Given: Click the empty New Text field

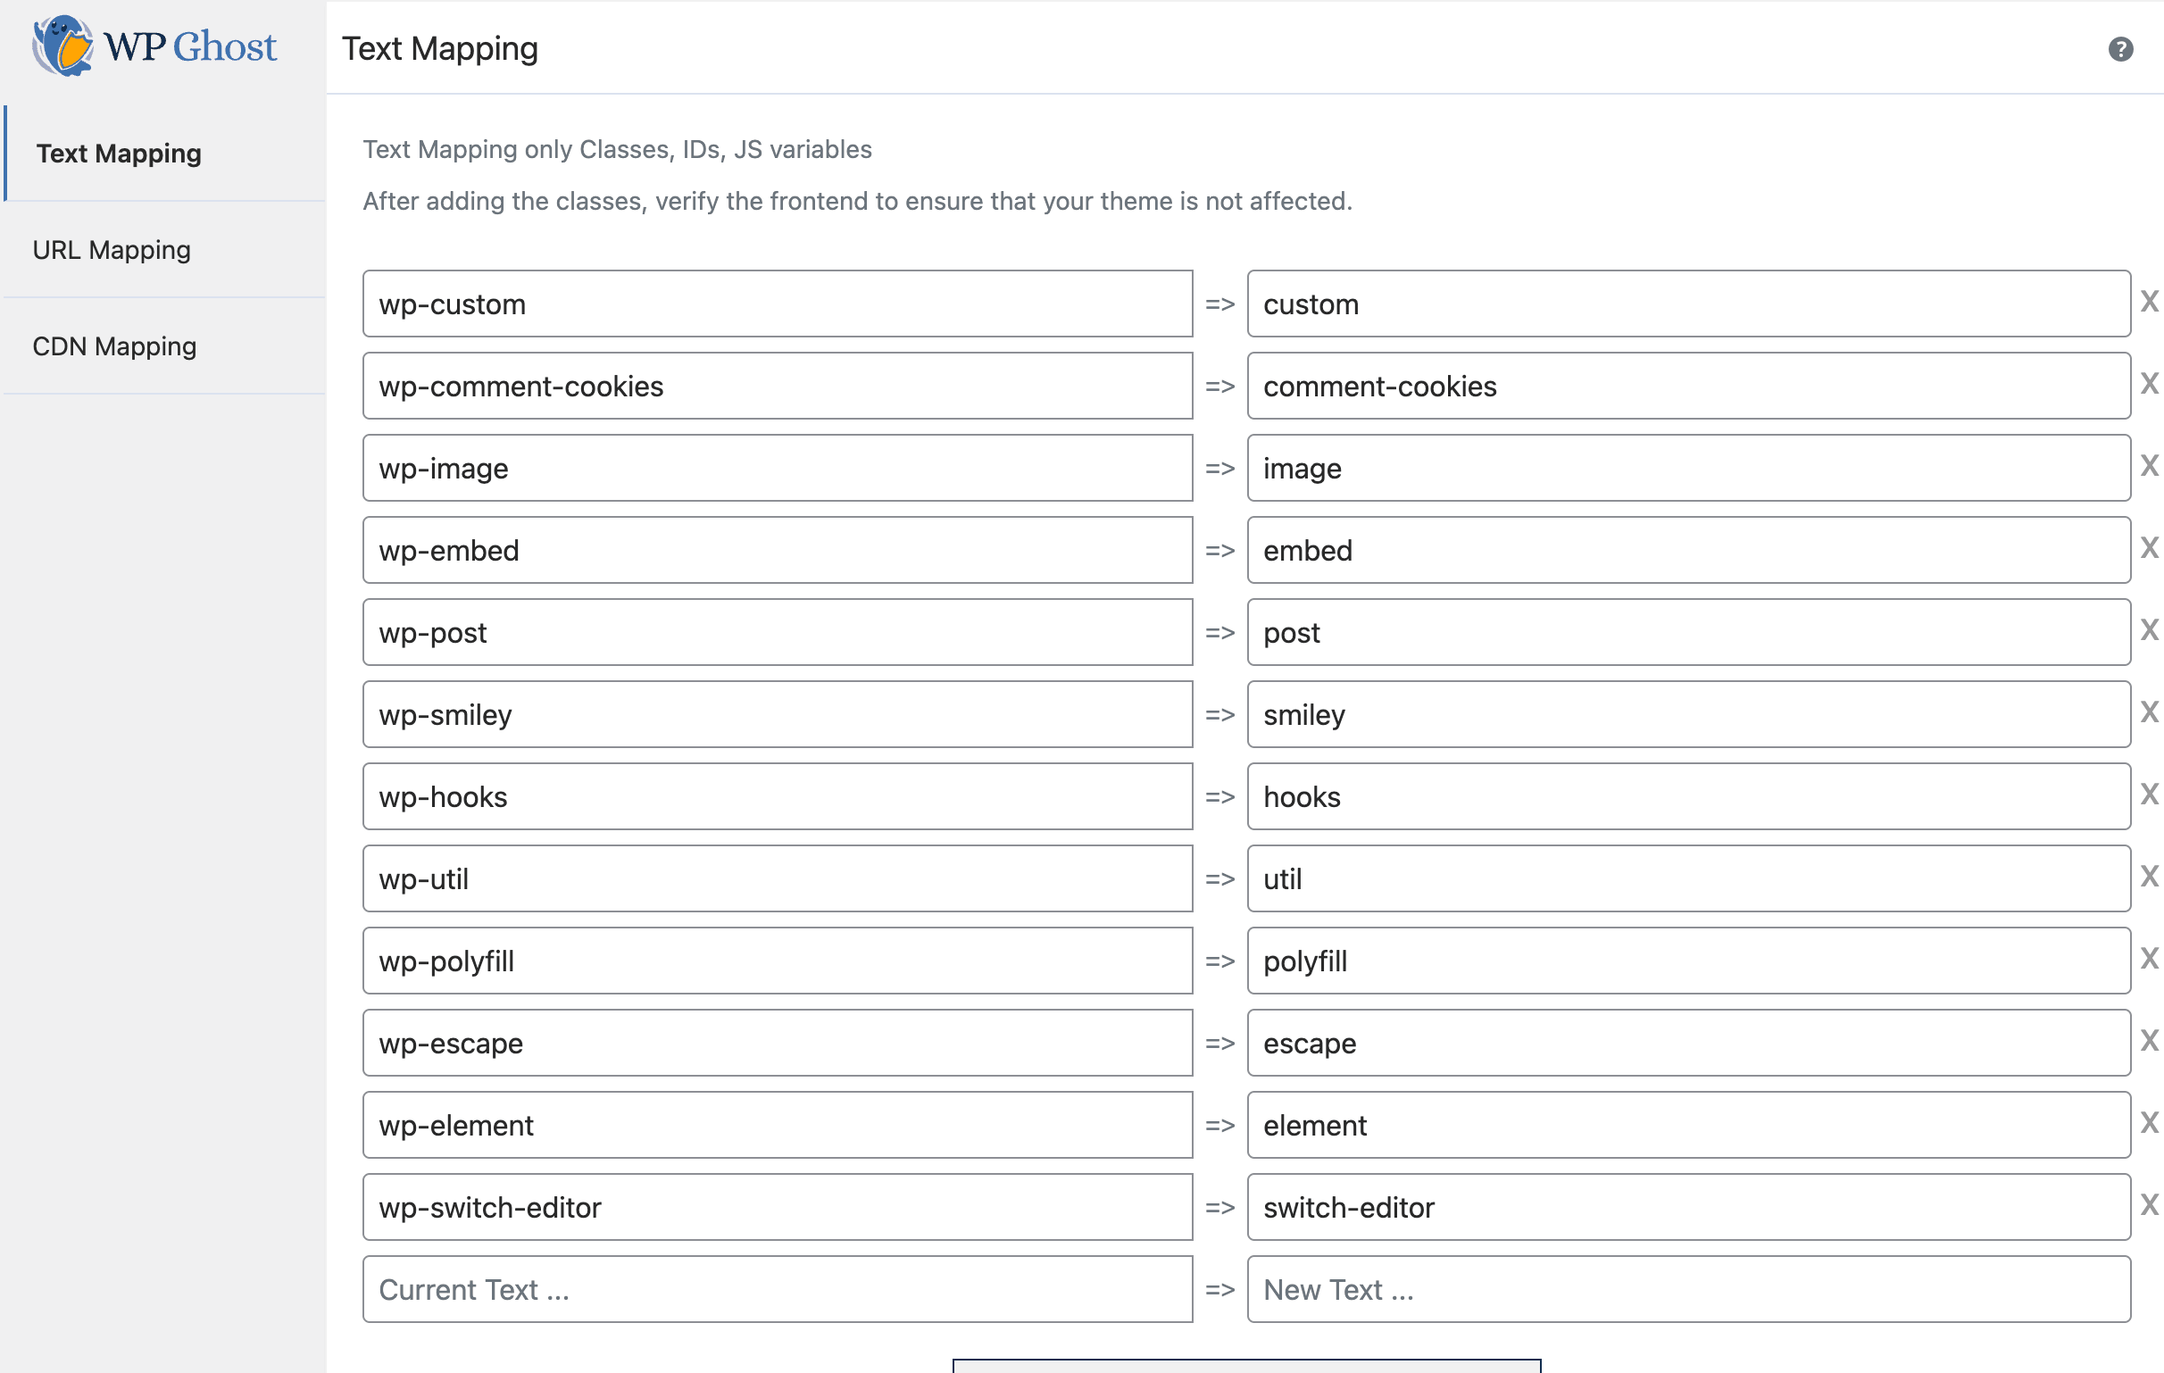Looking at the screenshot, I should 1687,1289.
